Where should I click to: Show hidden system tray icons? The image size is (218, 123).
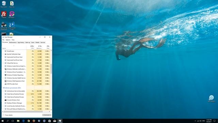pos(195,121)
